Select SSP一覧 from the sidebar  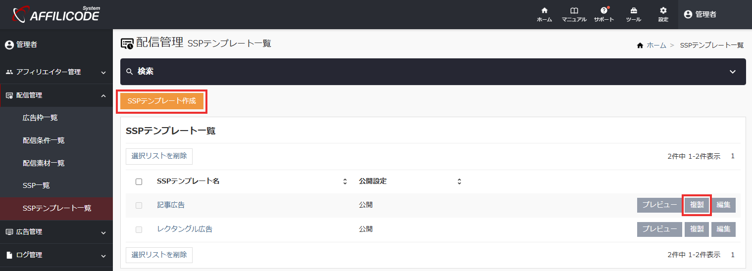click(36, 185)
